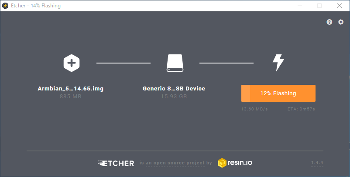Click the drive icon above Generic device
Viewport: 350px width, 177px height.
click(x=175, y=63)
